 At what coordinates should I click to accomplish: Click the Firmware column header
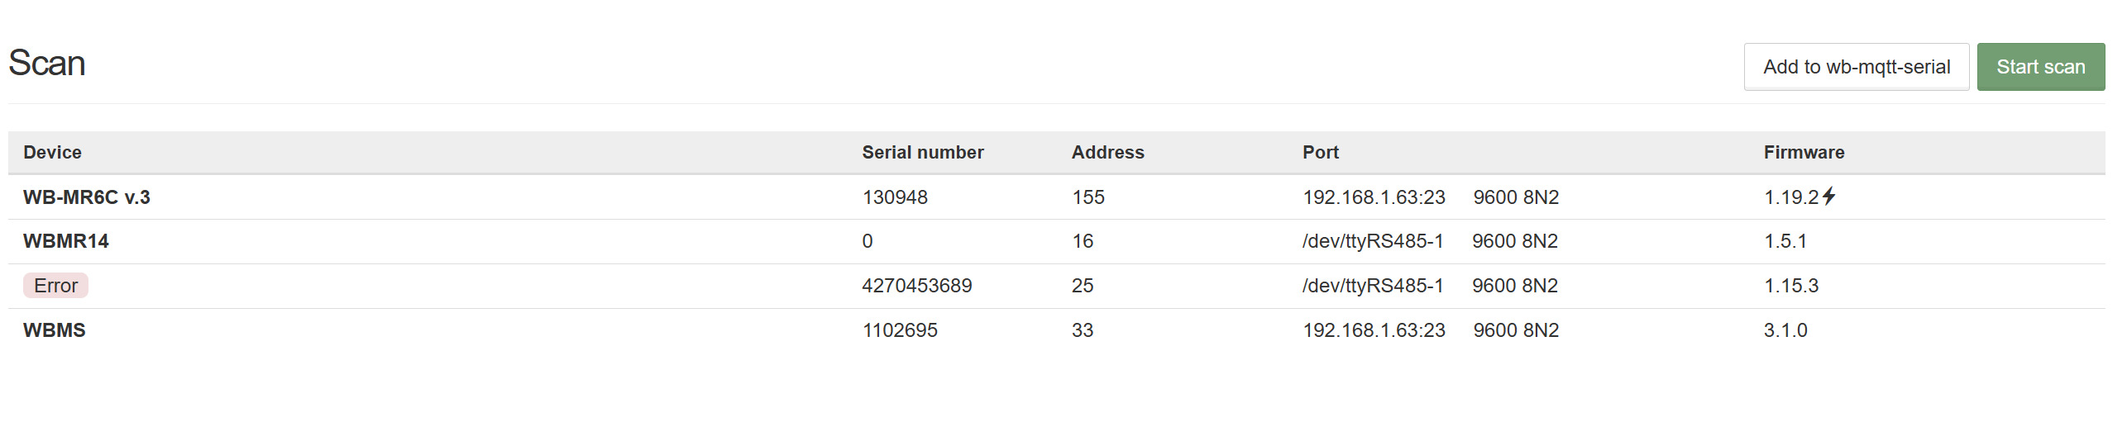1804,153
